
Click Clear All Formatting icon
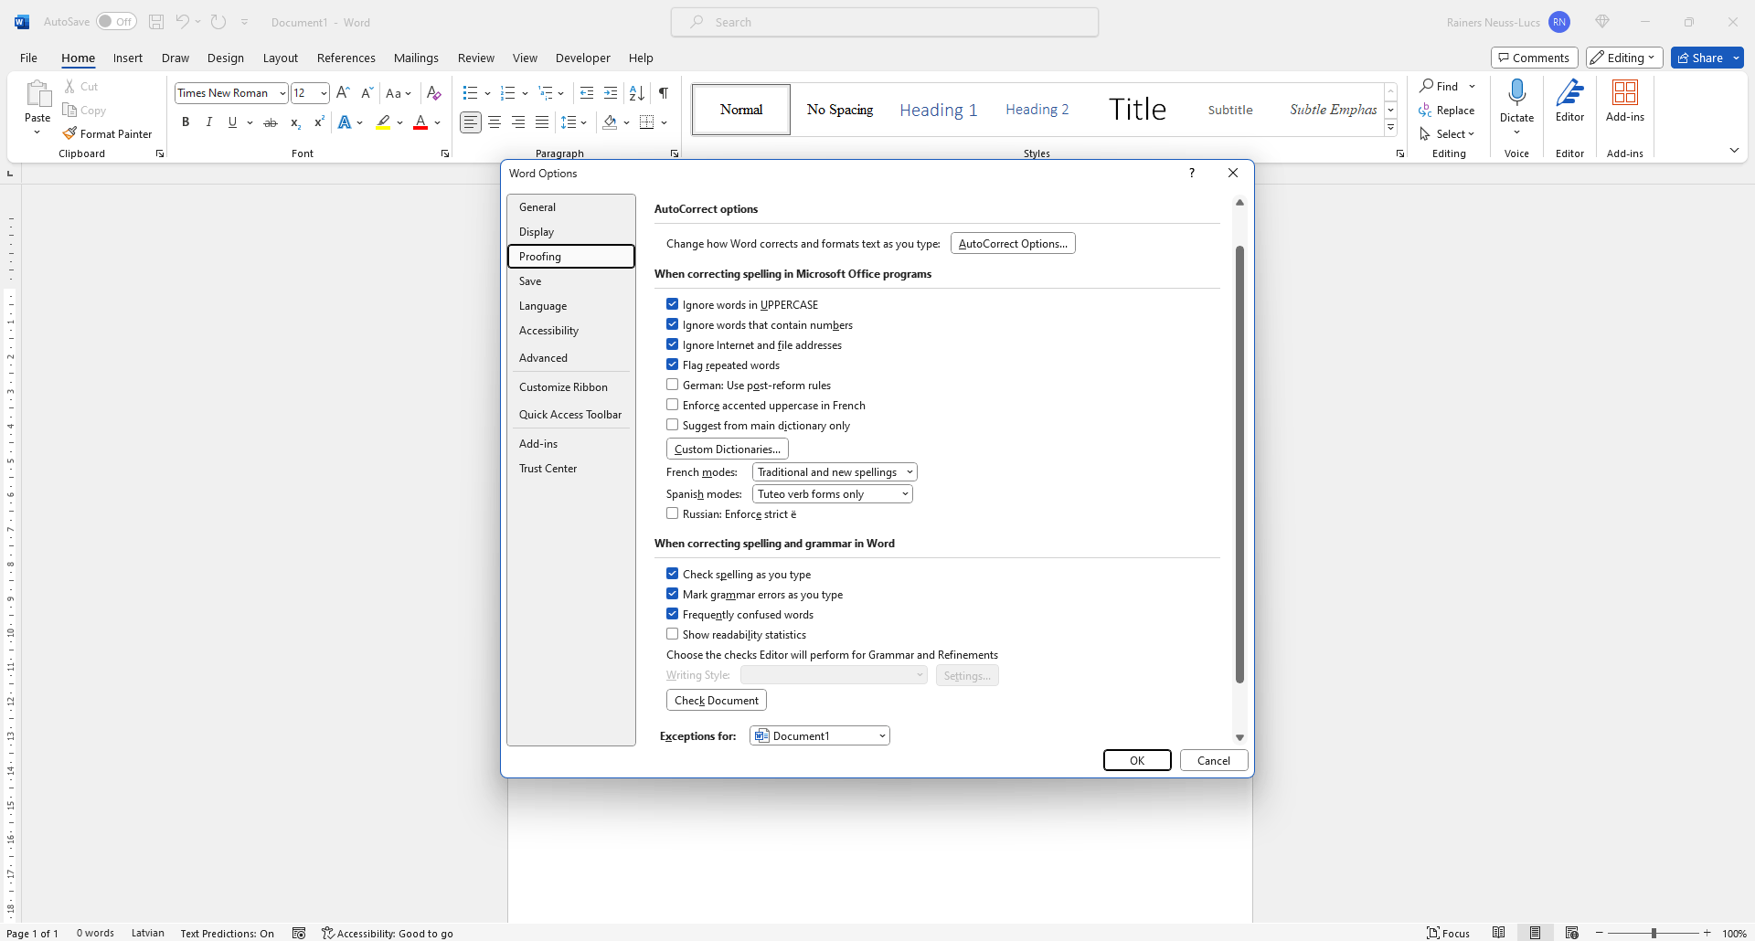pos(434,92)
